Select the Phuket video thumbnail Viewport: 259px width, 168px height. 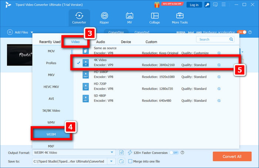(20, 55)
